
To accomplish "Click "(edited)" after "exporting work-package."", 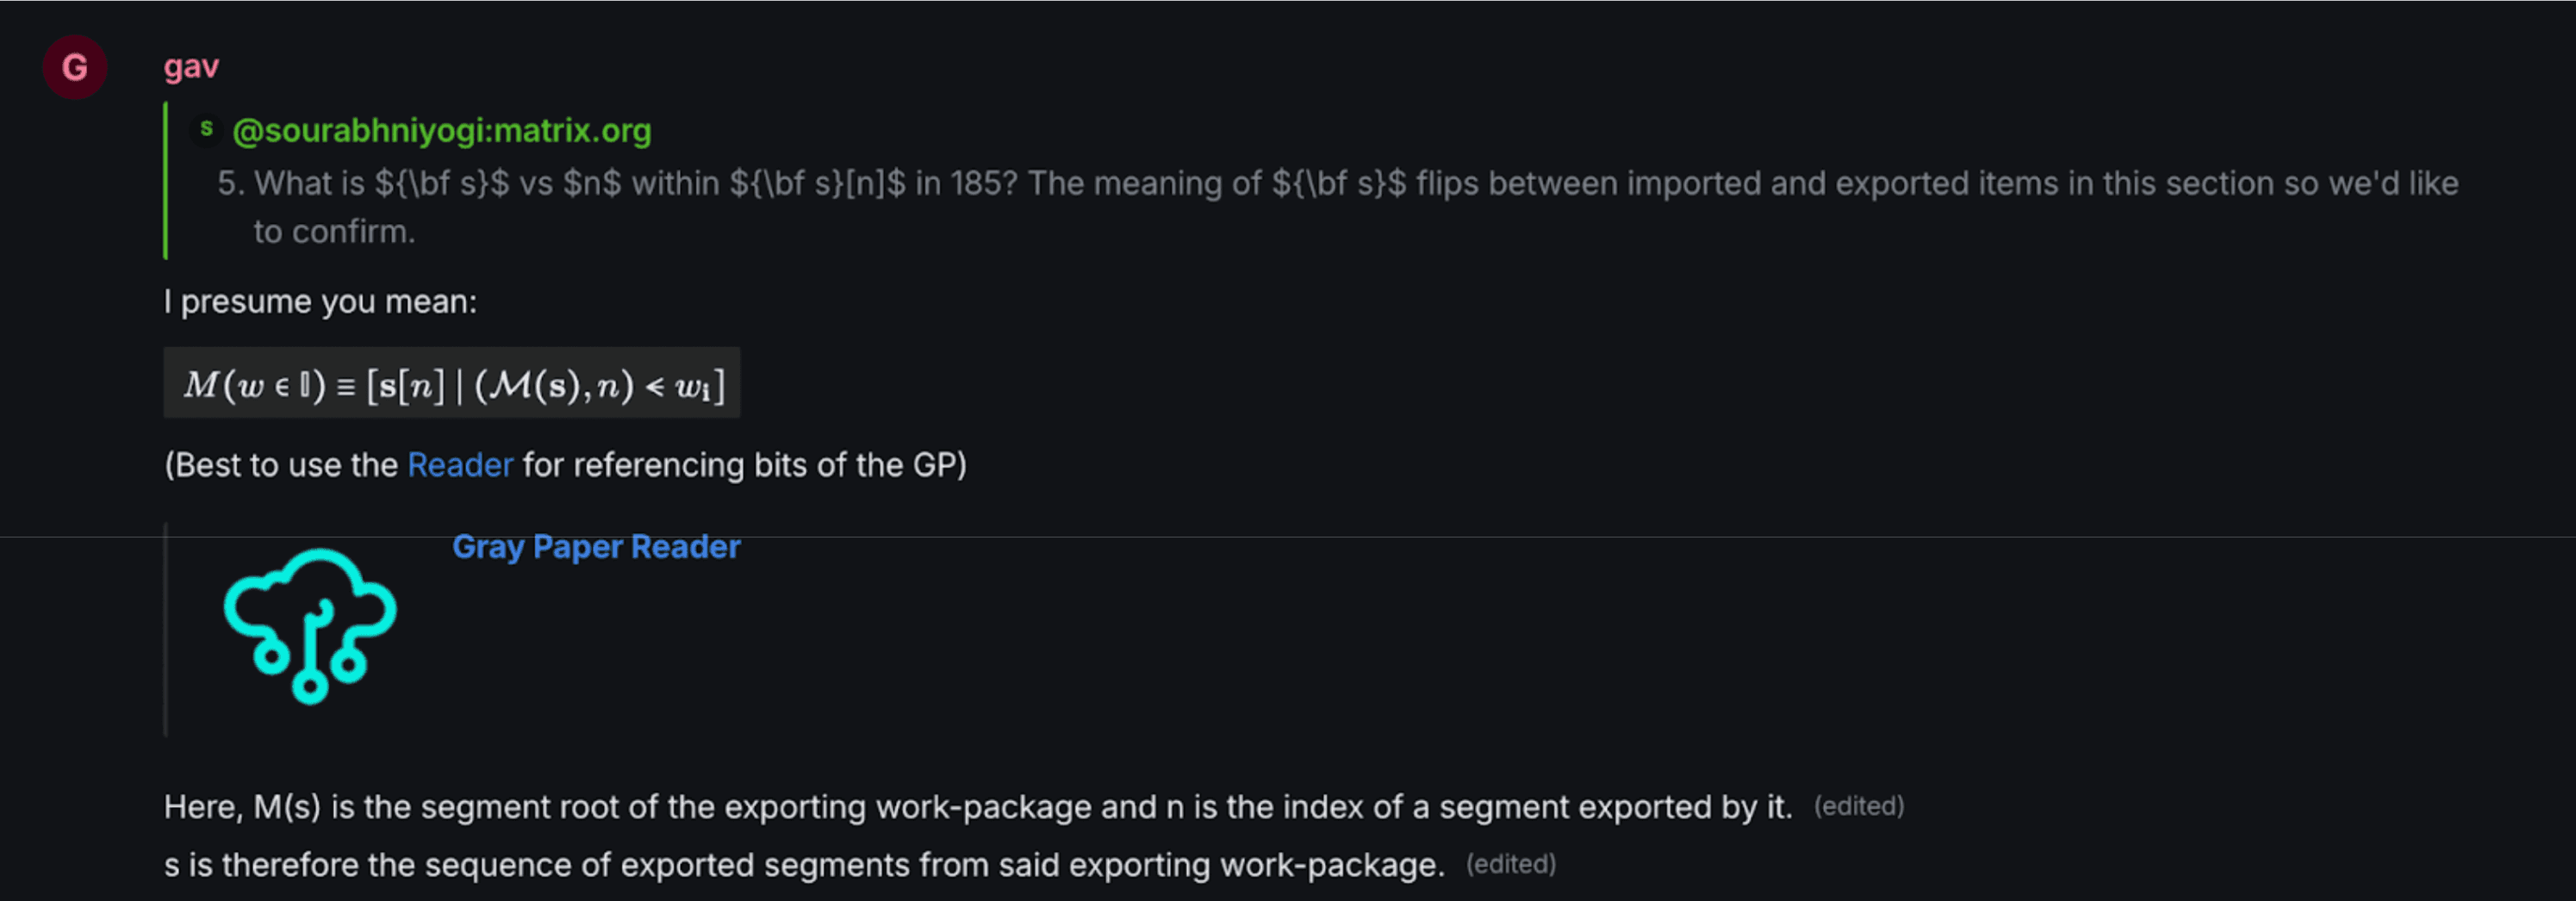I will (1510, 864).
